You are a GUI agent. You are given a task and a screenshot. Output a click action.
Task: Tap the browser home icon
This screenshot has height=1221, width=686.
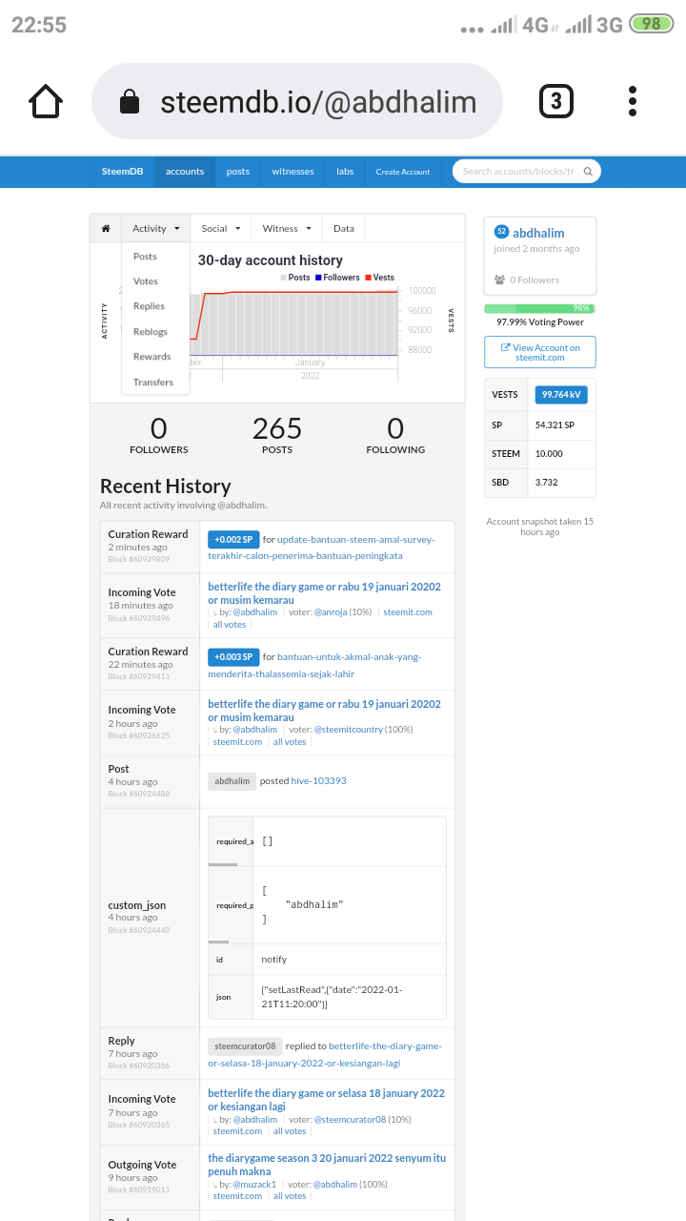point(46,101)
